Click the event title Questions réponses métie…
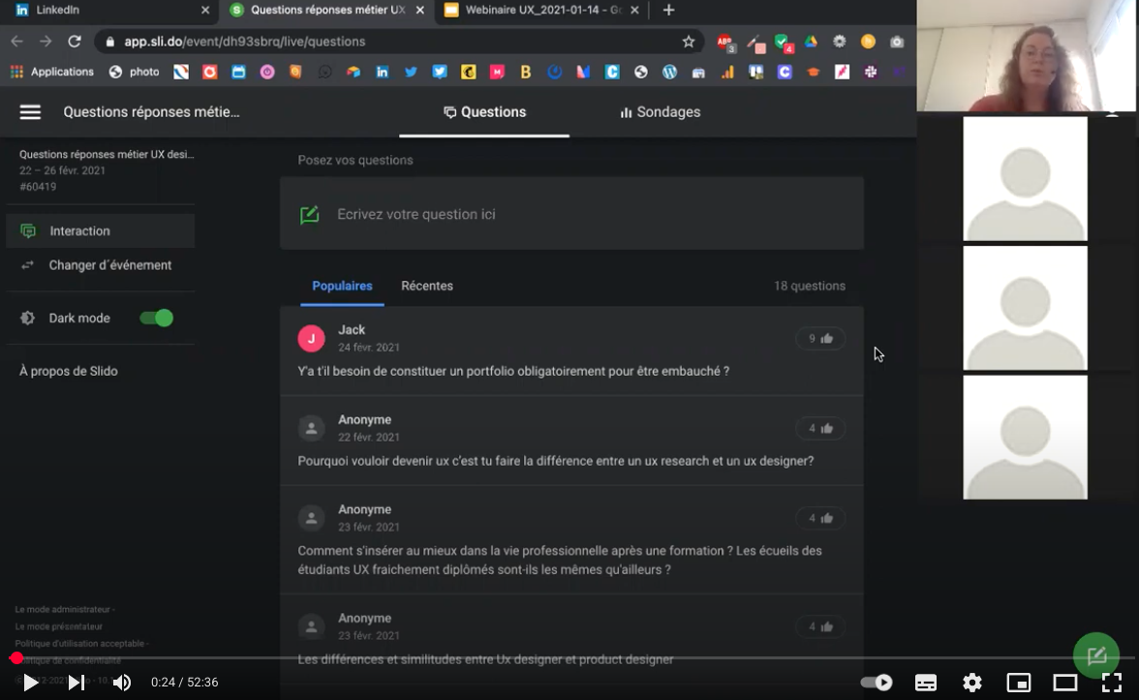1139x700 pixels. coord(151,112)
